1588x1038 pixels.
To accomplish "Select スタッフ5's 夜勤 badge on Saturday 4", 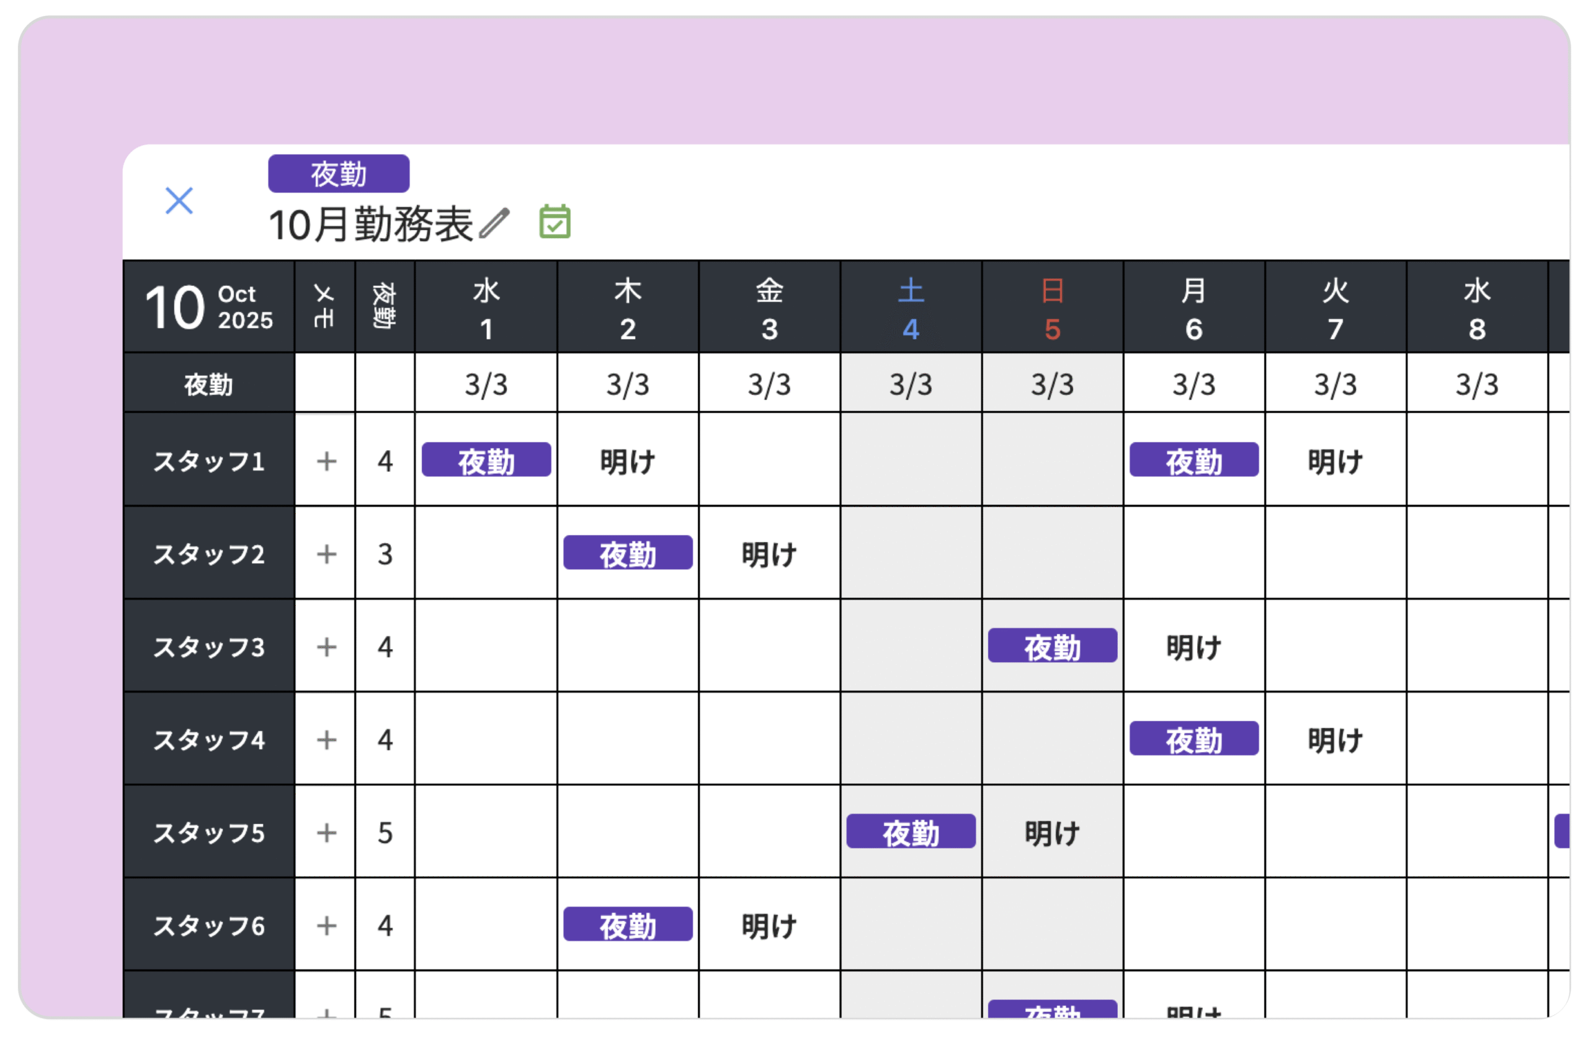I will point(910,832).
